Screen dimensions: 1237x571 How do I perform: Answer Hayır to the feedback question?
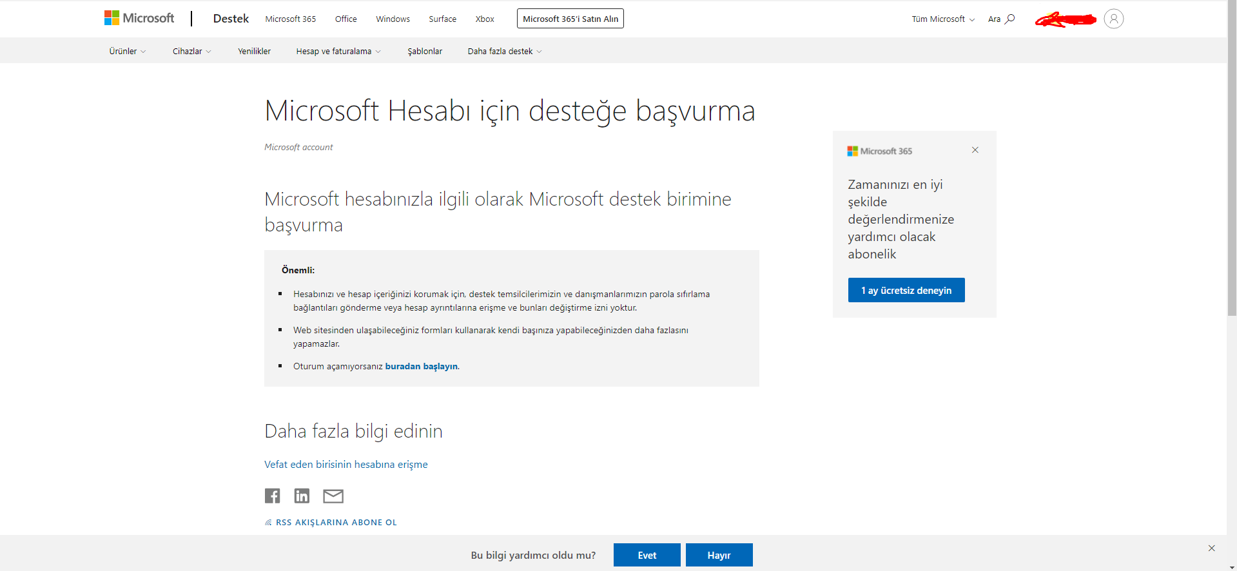tap(719, 555)
